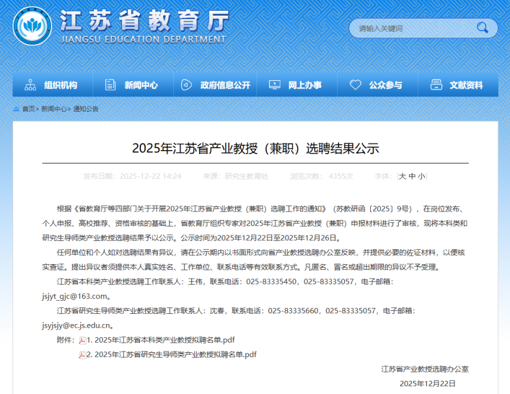Click the 组织机构 org-chart icon
The width and height of the screenshot is (510, 394).
[x=30, y=85]
